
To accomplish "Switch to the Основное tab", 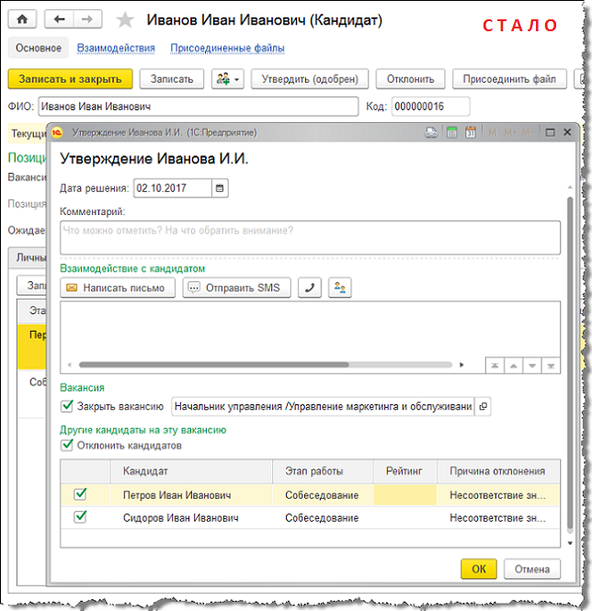I will click(39, 48).
